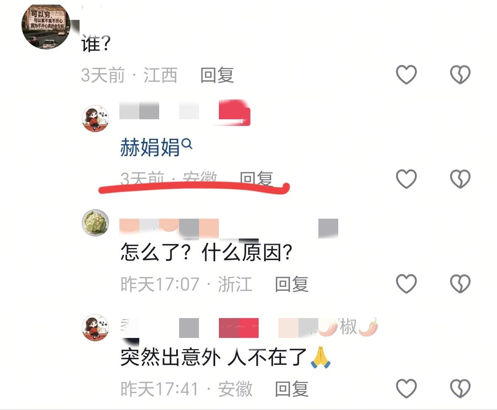Tap the search magnifier beside 赫娟娟
Viewport: 497px width, 410px height.
187,144
